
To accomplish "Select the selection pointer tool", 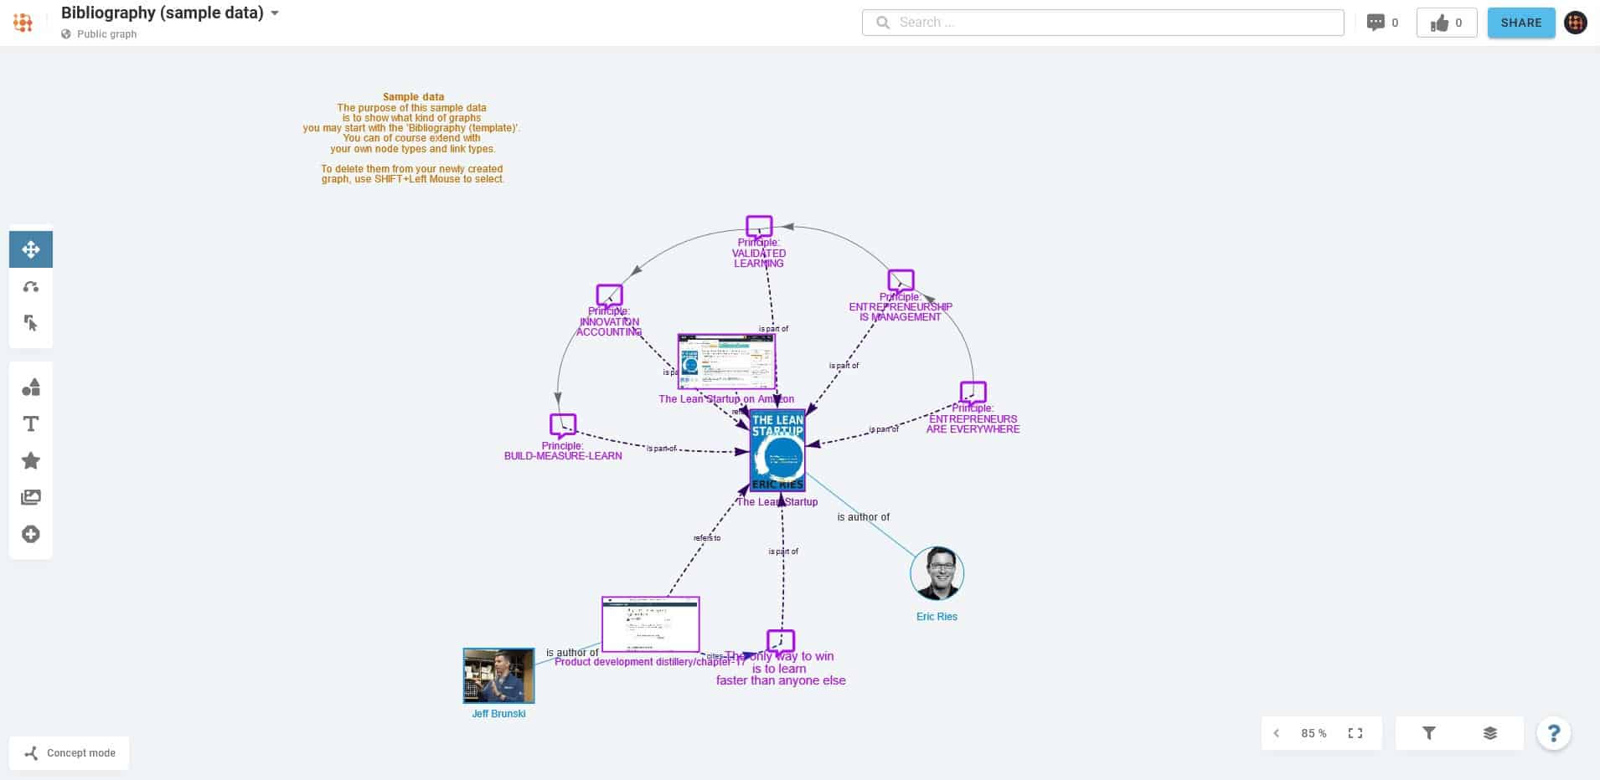I will pyautogui.click(x=31, y=323).
